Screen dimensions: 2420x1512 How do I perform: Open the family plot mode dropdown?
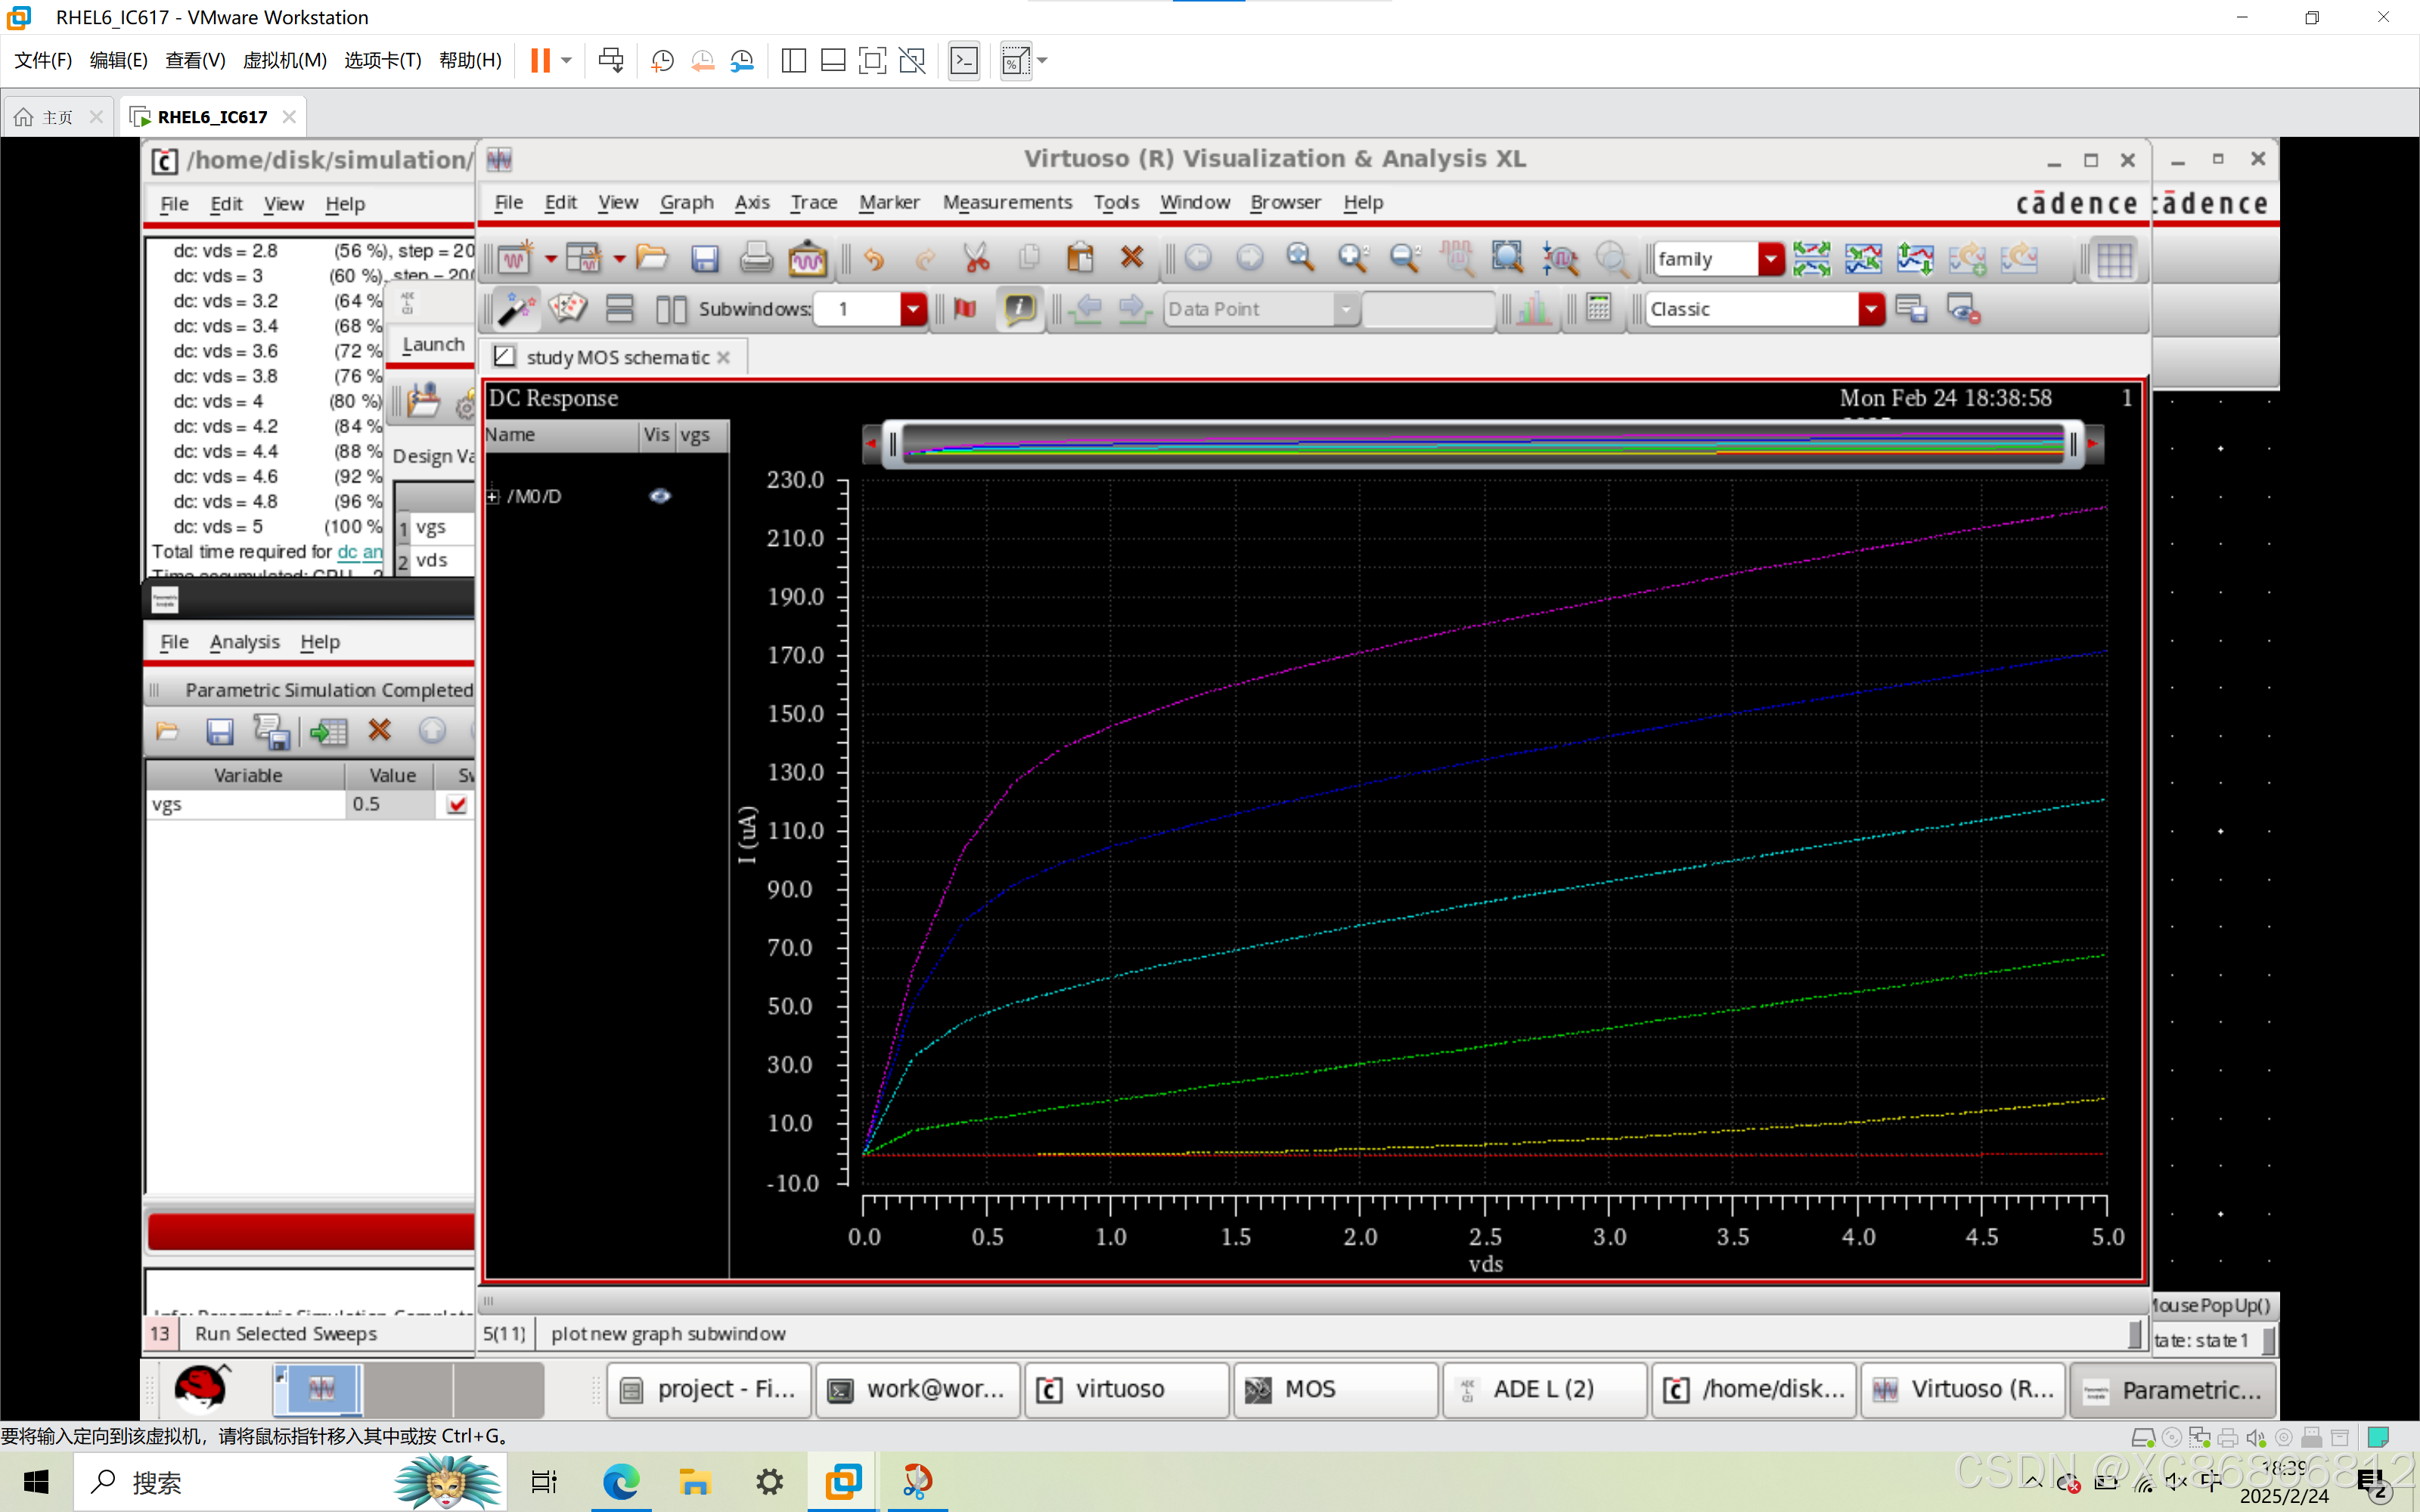coord(1770,259)
